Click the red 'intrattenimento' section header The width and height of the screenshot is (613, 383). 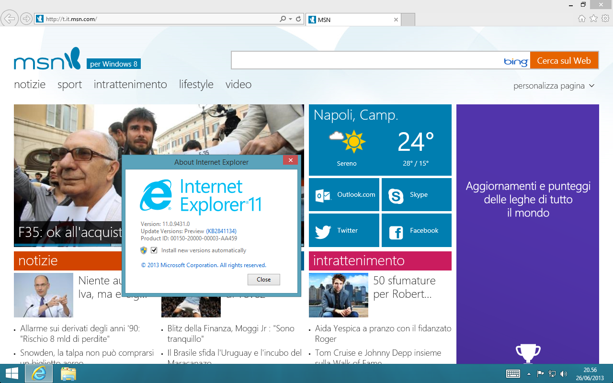tap(380, 260)
